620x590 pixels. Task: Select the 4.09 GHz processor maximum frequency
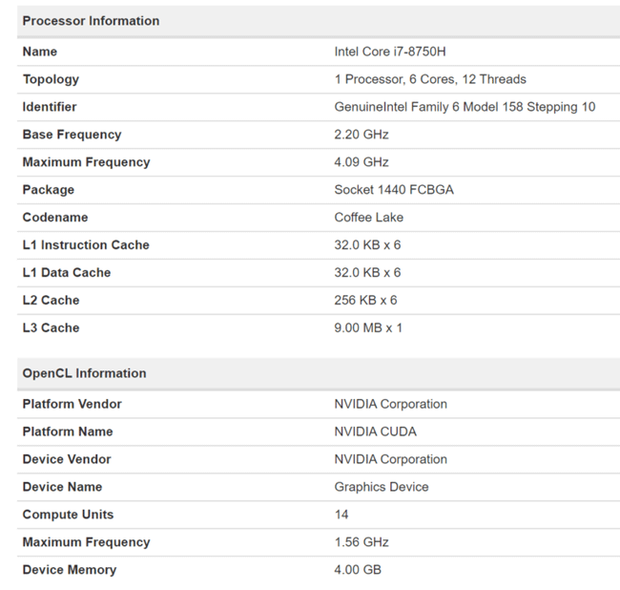click(362, 162)
